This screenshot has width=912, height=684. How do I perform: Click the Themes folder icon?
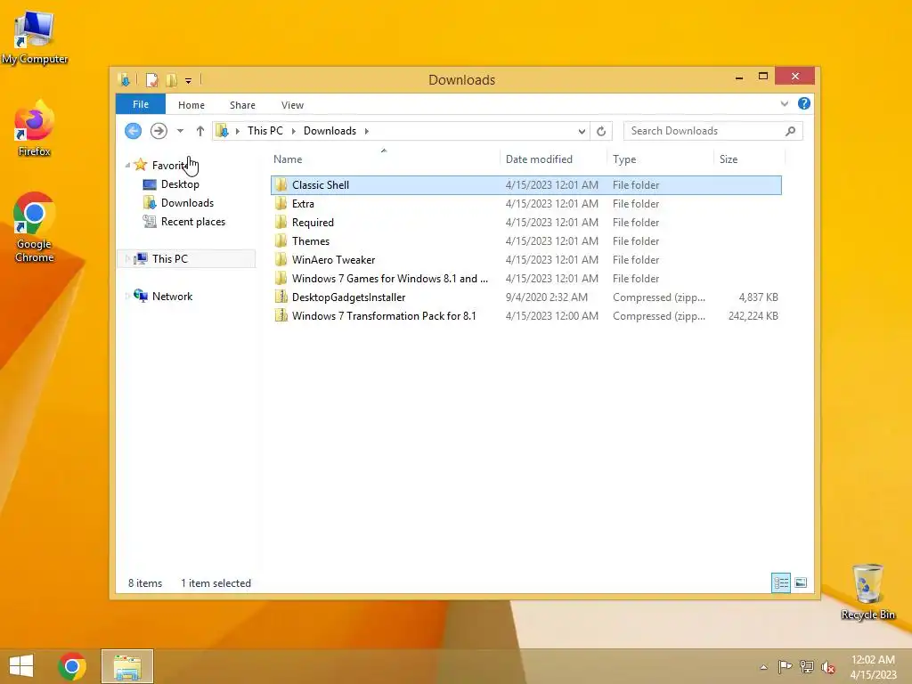tap(281, 240)
